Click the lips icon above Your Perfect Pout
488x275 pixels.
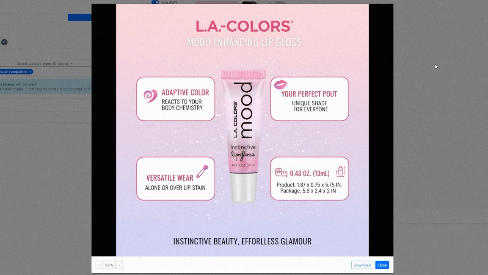(x=280, y=85)
